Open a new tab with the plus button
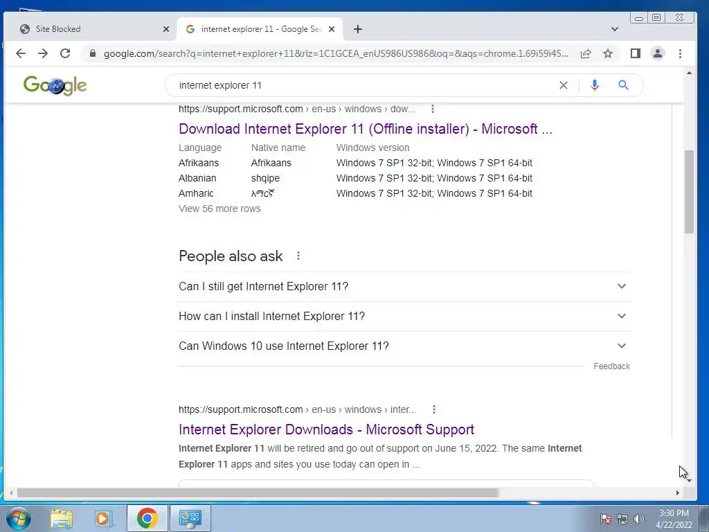The height and width of the screenshot is (532, 709). 358,29
